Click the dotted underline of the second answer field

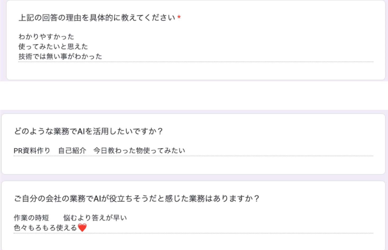(x=193, y=156)
